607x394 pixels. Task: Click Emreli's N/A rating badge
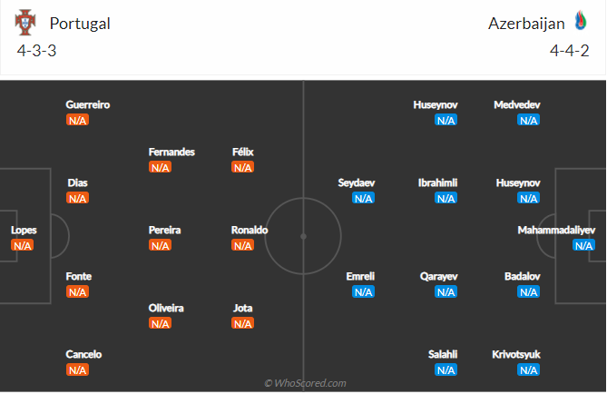(363, 291)
